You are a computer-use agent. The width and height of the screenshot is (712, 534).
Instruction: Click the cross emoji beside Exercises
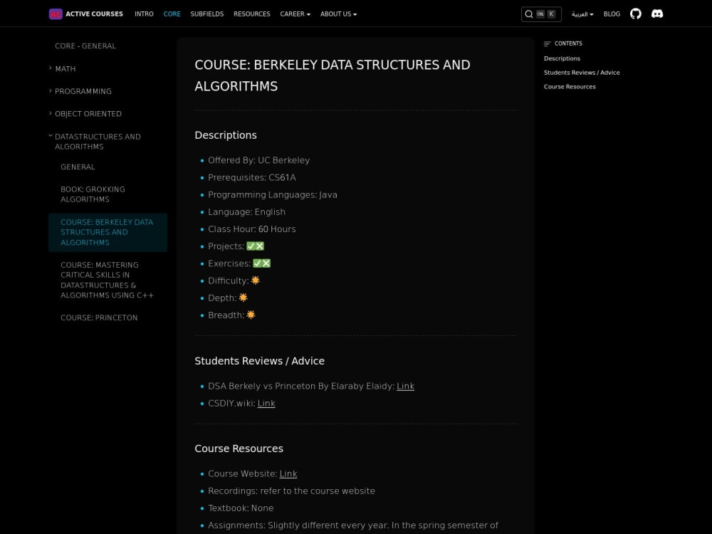[x=266, y=263]
